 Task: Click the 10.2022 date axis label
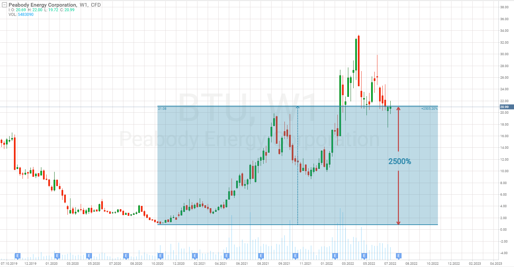433,263
